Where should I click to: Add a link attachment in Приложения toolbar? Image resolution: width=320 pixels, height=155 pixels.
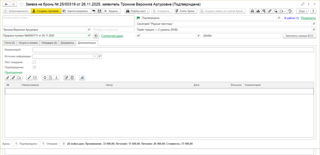[x=13, y=77]
